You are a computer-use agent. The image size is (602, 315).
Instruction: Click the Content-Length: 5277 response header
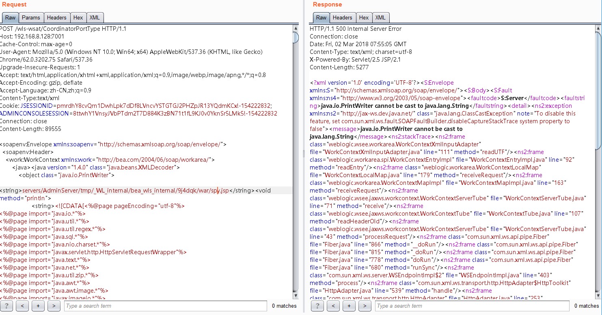(x=339, y=67)
